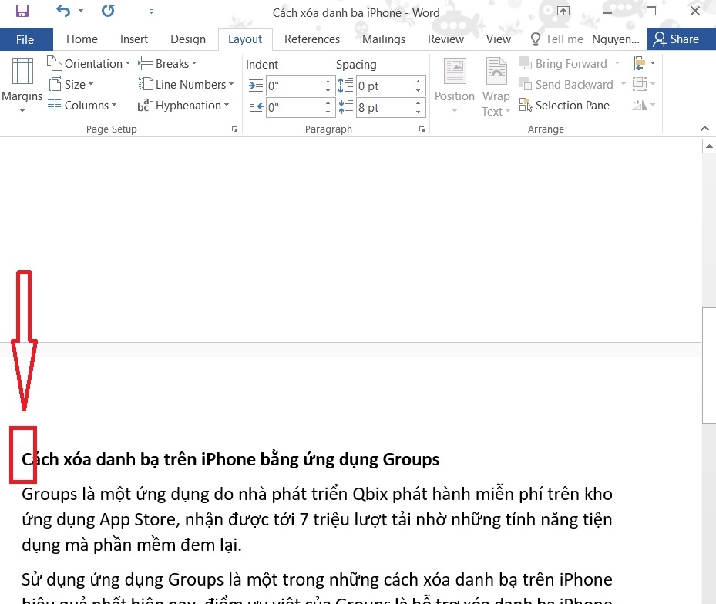Open the Orientation dropdown
This screenshot has width=716, height=604.
tap(89, 63)
